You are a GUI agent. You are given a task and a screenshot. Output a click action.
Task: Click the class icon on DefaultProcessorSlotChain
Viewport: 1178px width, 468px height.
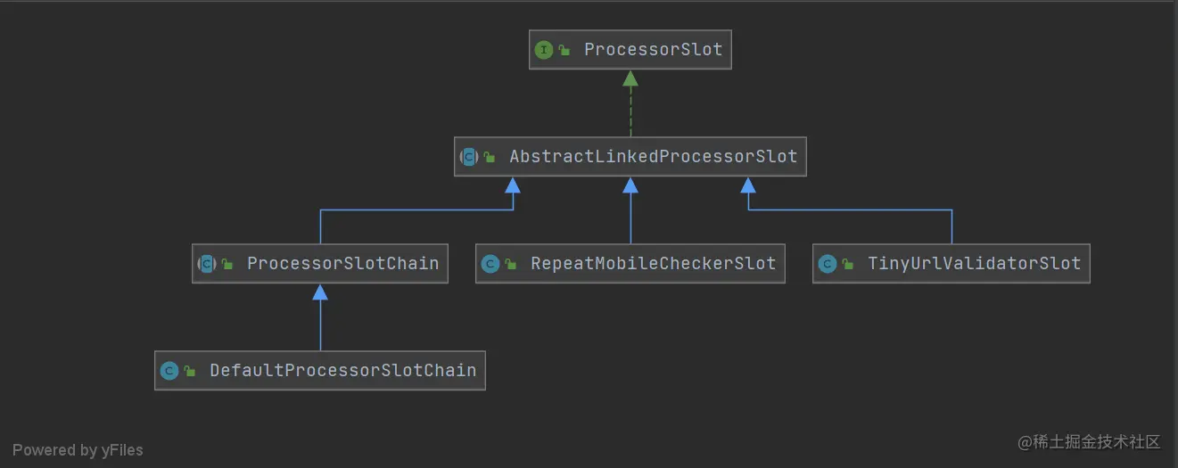point(169,371)
